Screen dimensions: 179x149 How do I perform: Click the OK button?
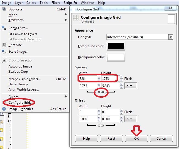point(136,139)
